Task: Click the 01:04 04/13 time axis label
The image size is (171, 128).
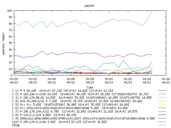Action: click(x=52, y=81)
